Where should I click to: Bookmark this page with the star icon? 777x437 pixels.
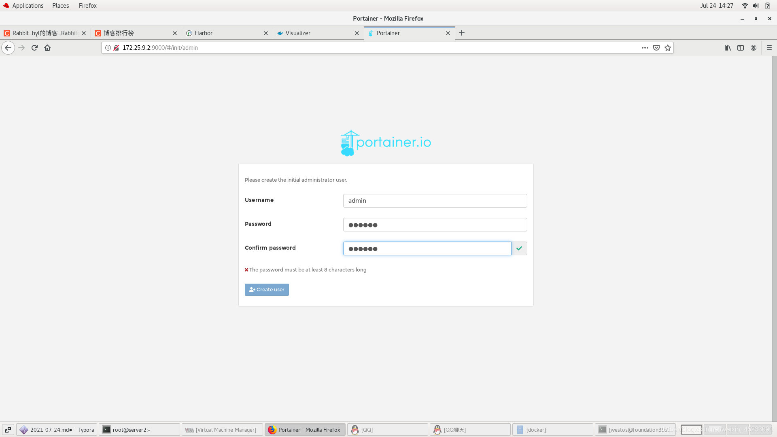668,48
